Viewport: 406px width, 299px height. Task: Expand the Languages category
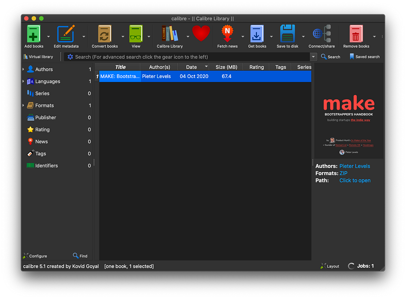[23, 81]
